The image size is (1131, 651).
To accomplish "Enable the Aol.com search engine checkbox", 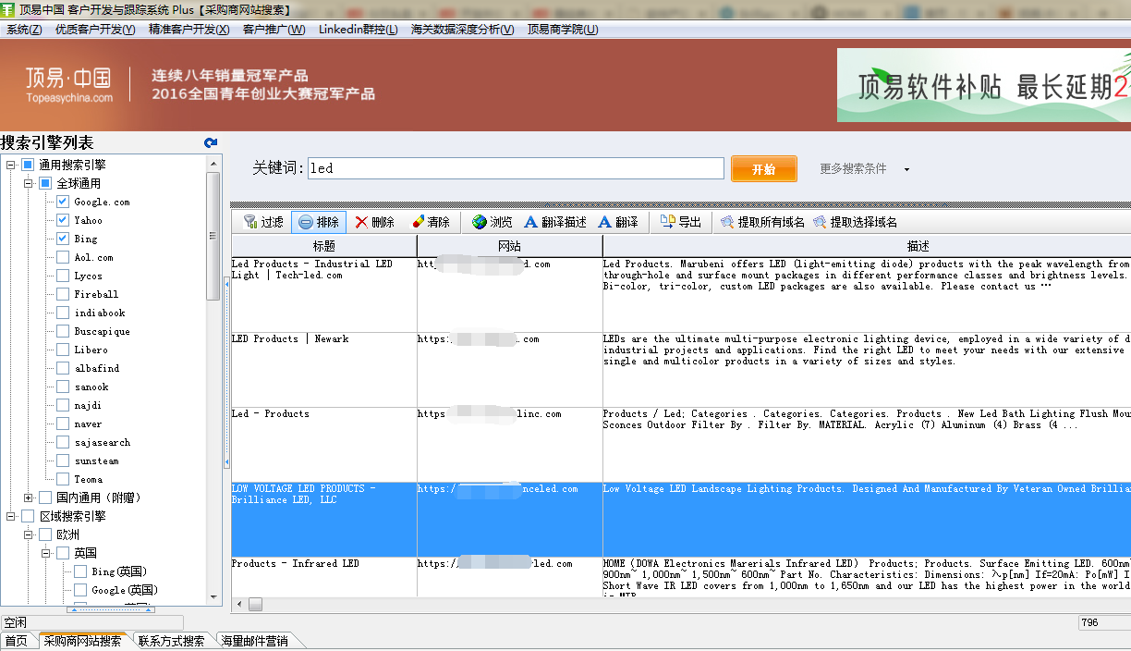I will tap(63, 257).
